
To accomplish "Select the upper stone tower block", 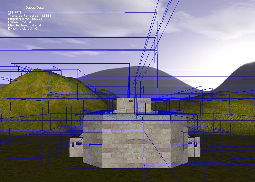I will tap(126, 106).
